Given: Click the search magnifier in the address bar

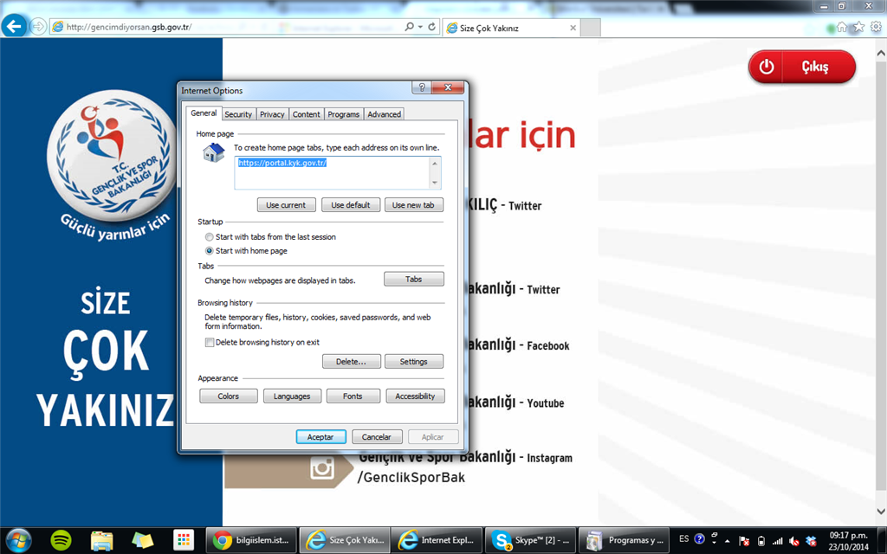Looking at the screenshot, I should point(409,27).
